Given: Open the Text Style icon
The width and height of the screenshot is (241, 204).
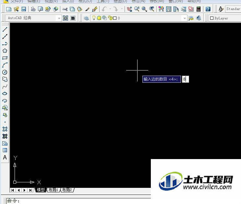Looking at the screenshot, I should [221, 9].
